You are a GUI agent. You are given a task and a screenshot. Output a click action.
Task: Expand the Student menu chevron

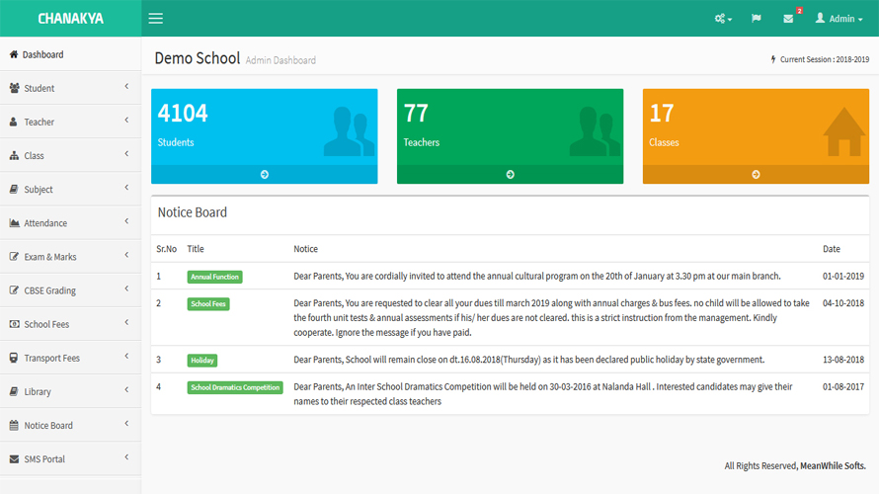126,86
